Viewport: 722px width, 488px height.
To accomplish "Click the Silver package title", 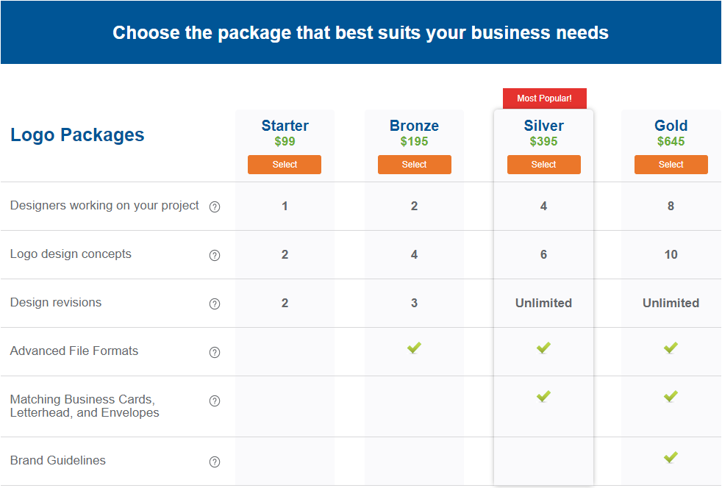I will click(543, 126).
